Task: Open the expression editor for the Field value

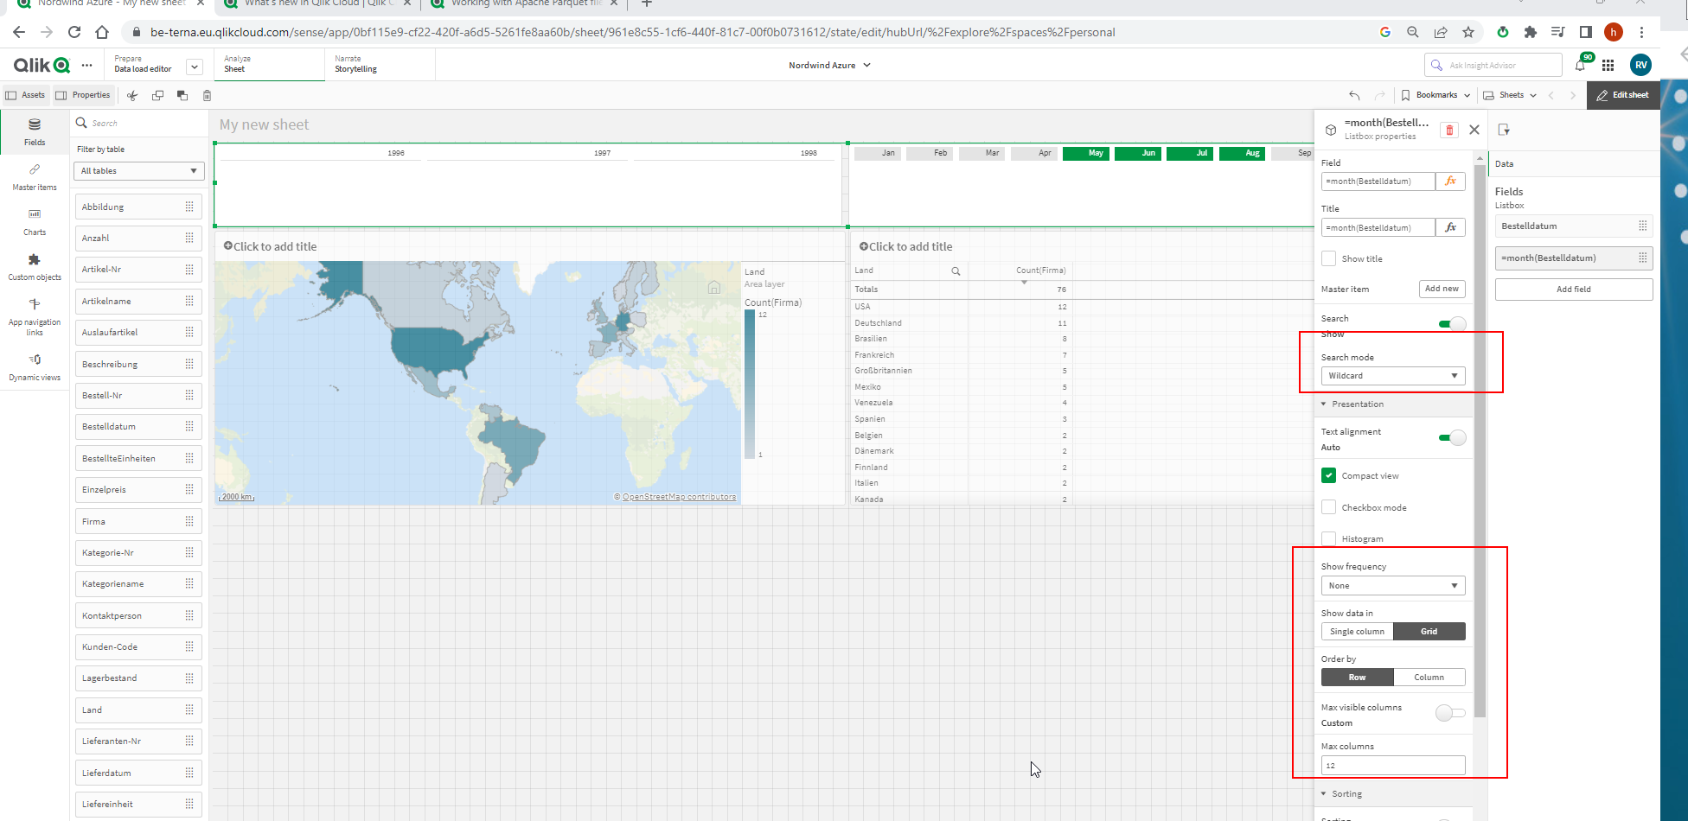Action: click(1450, 181)
